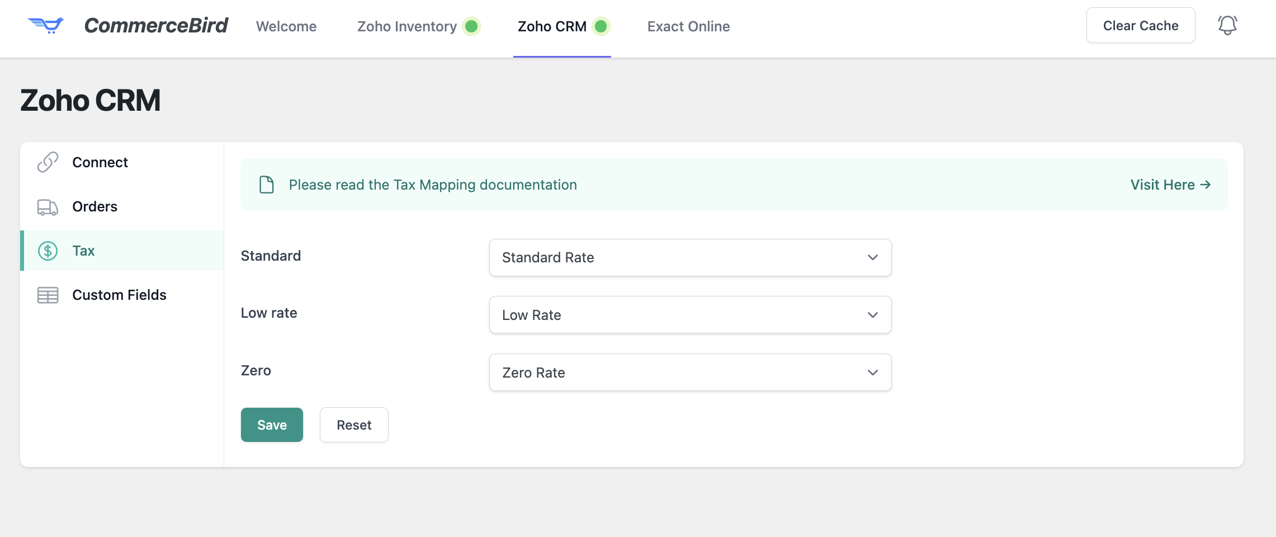Click the Connect link chain icon
Screen dimensions: 1276x537
[48, 162]
